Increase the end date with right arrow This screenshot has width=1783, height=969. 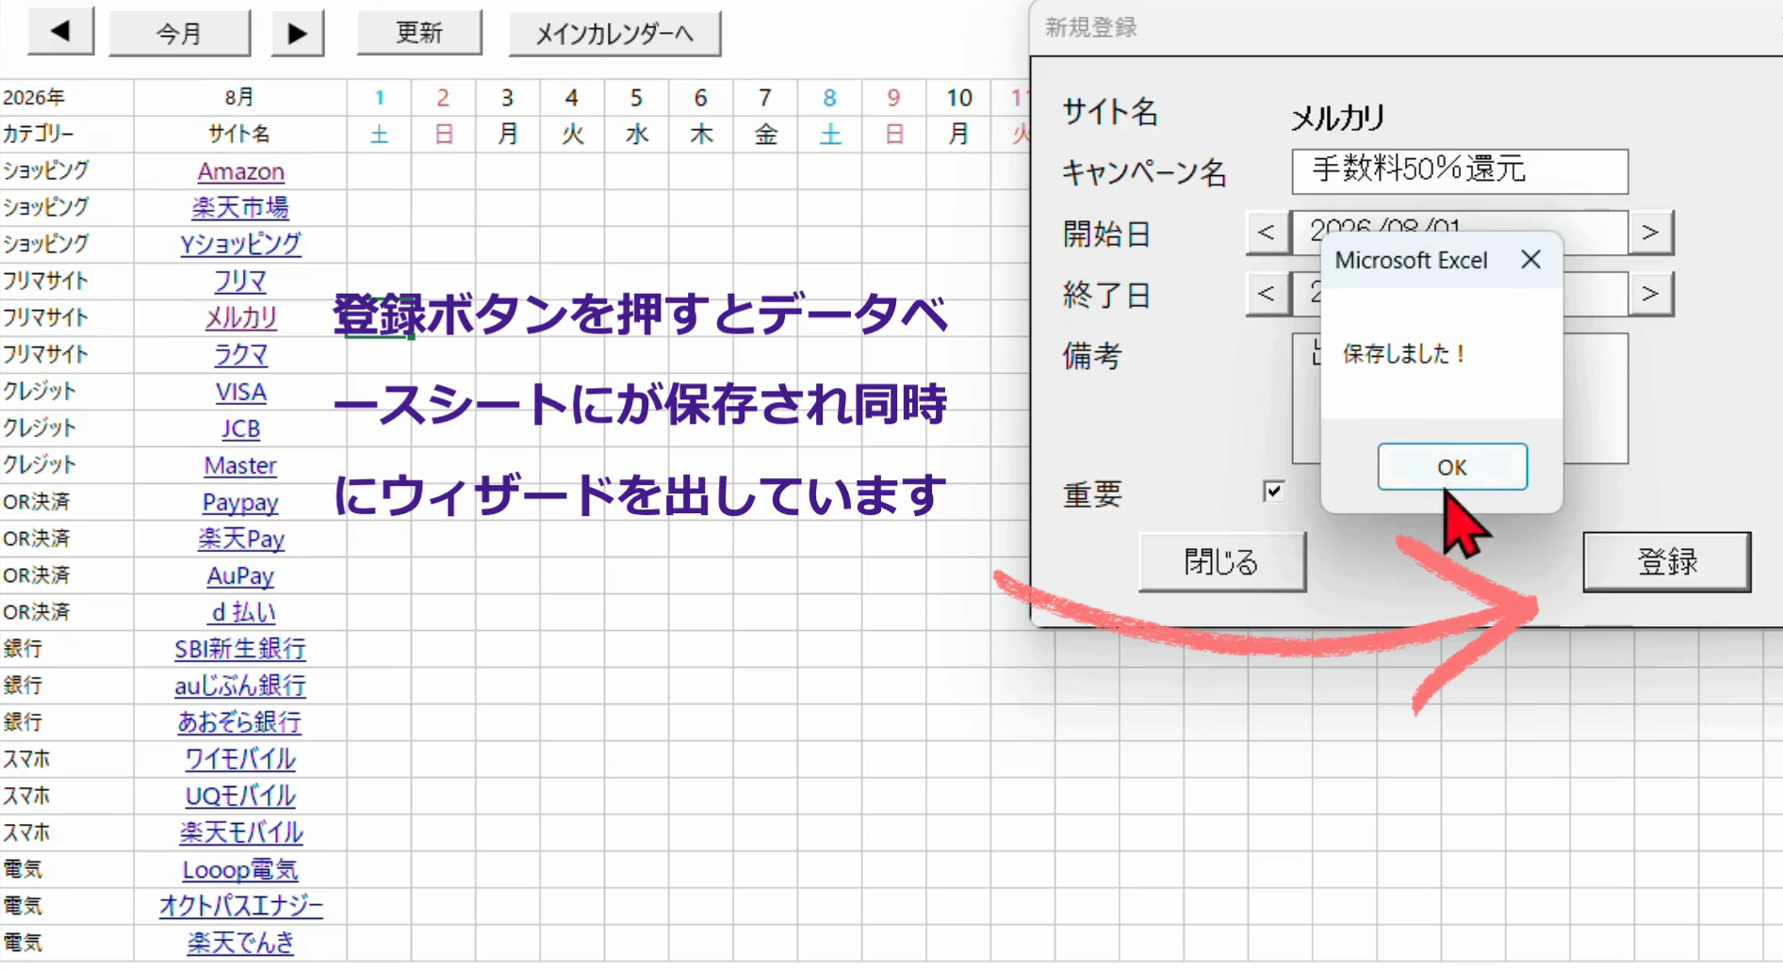(x=1650, y=294)
